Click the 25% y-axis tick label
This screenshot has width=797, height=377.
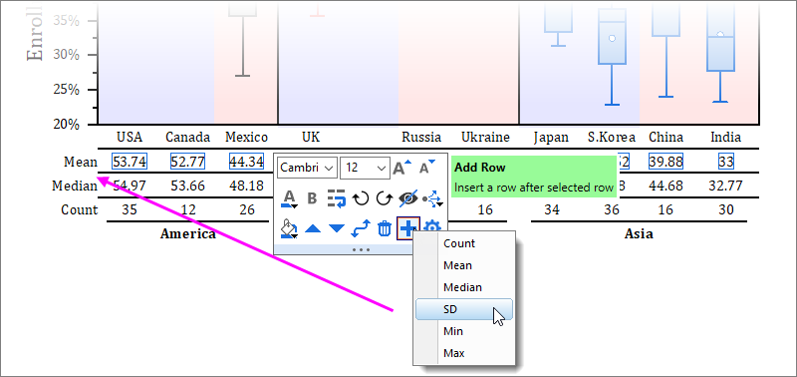[66, 90]
